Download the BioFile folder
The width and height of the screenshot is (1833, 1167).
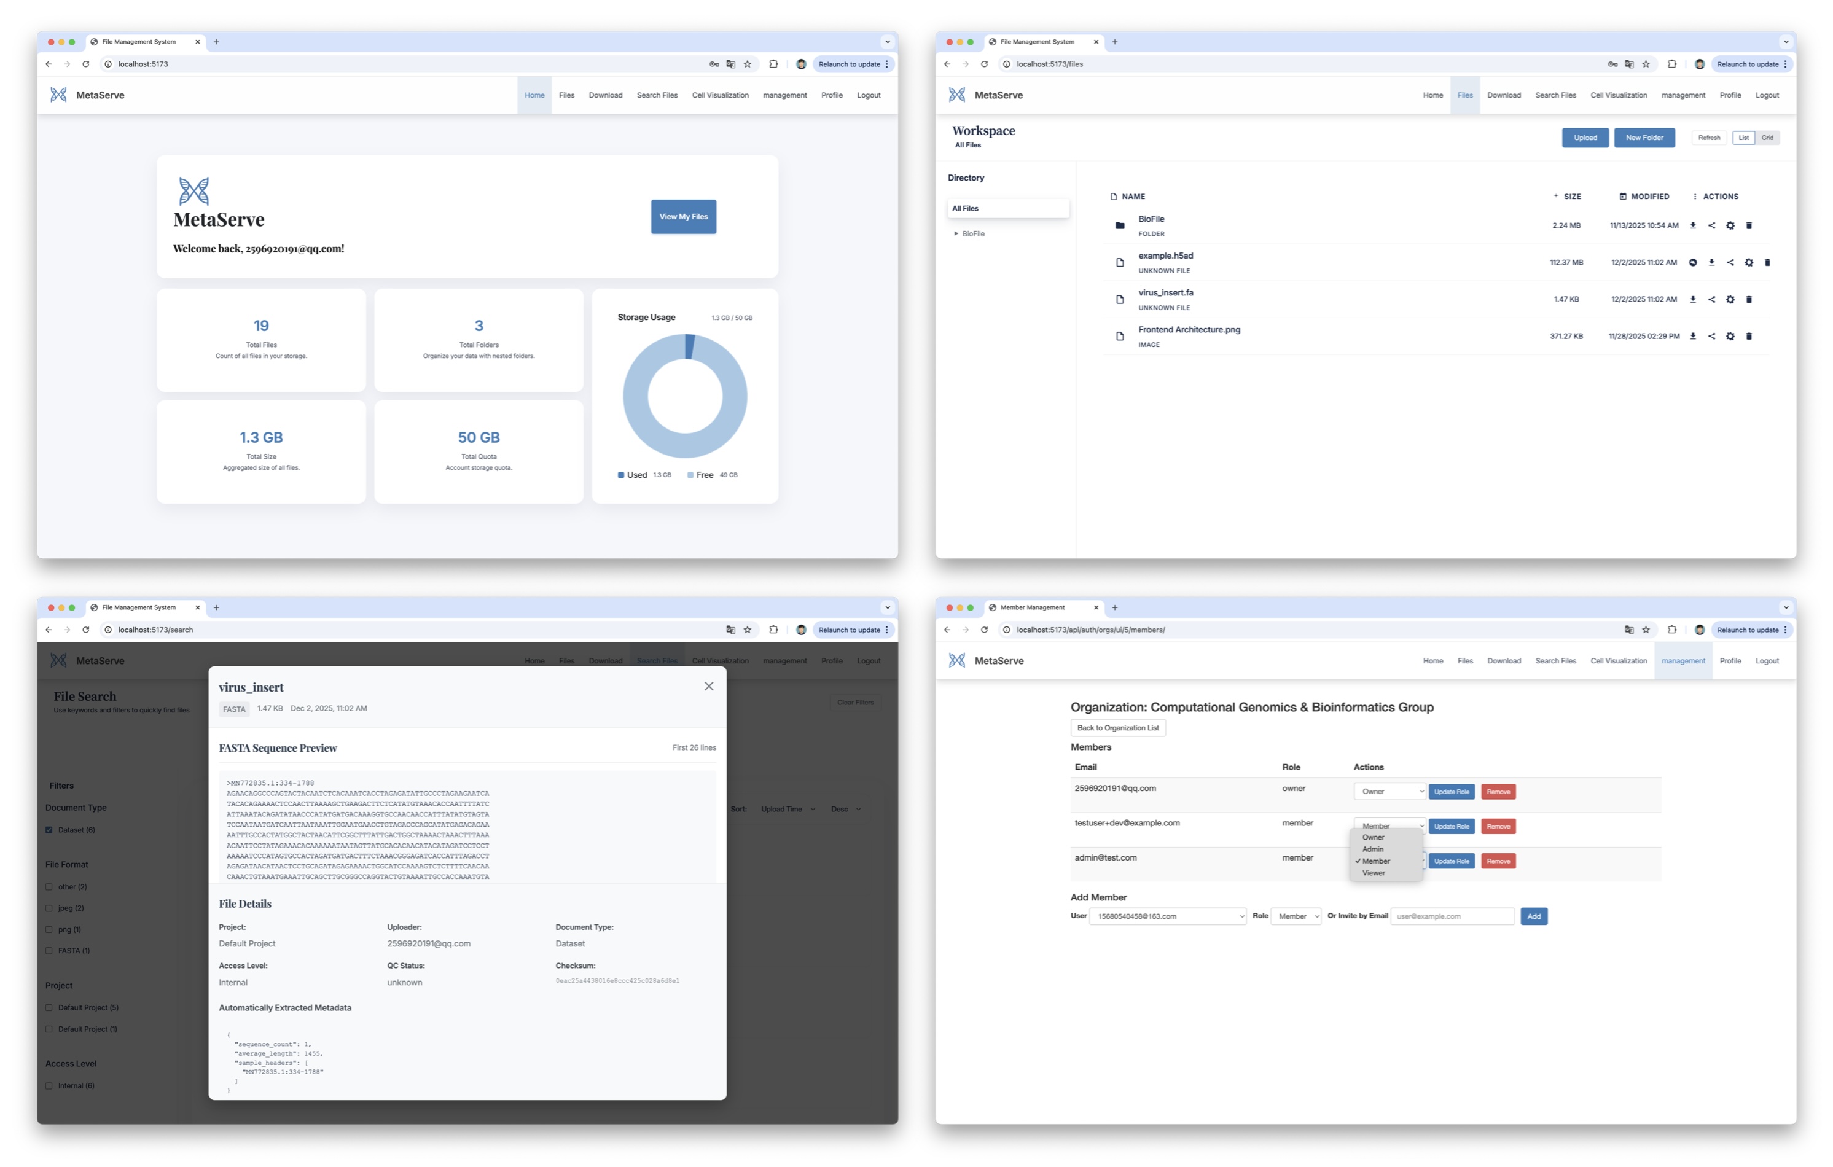(1692, 225)
